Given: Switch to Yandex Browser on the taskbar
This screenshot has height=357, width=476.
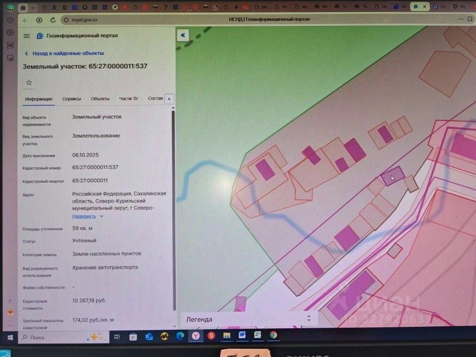Looking at the screenshot, I should point(196,336).
